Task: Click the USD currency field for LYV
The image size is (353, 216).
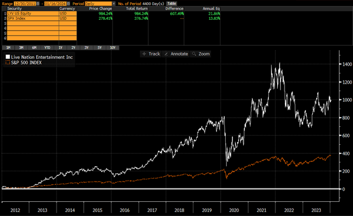Action: [68, 14]
